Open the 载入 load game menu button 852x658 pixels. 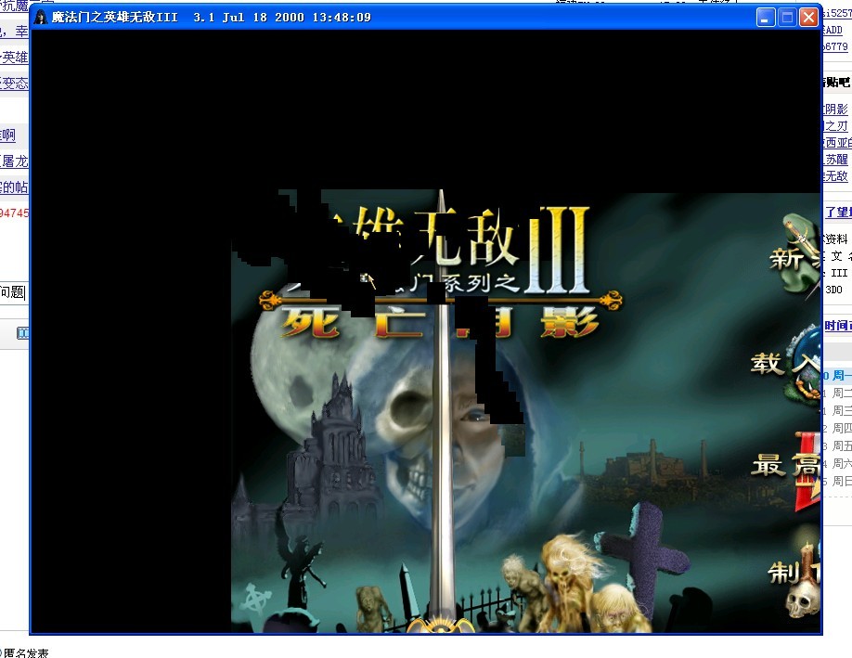coord(786,364)
